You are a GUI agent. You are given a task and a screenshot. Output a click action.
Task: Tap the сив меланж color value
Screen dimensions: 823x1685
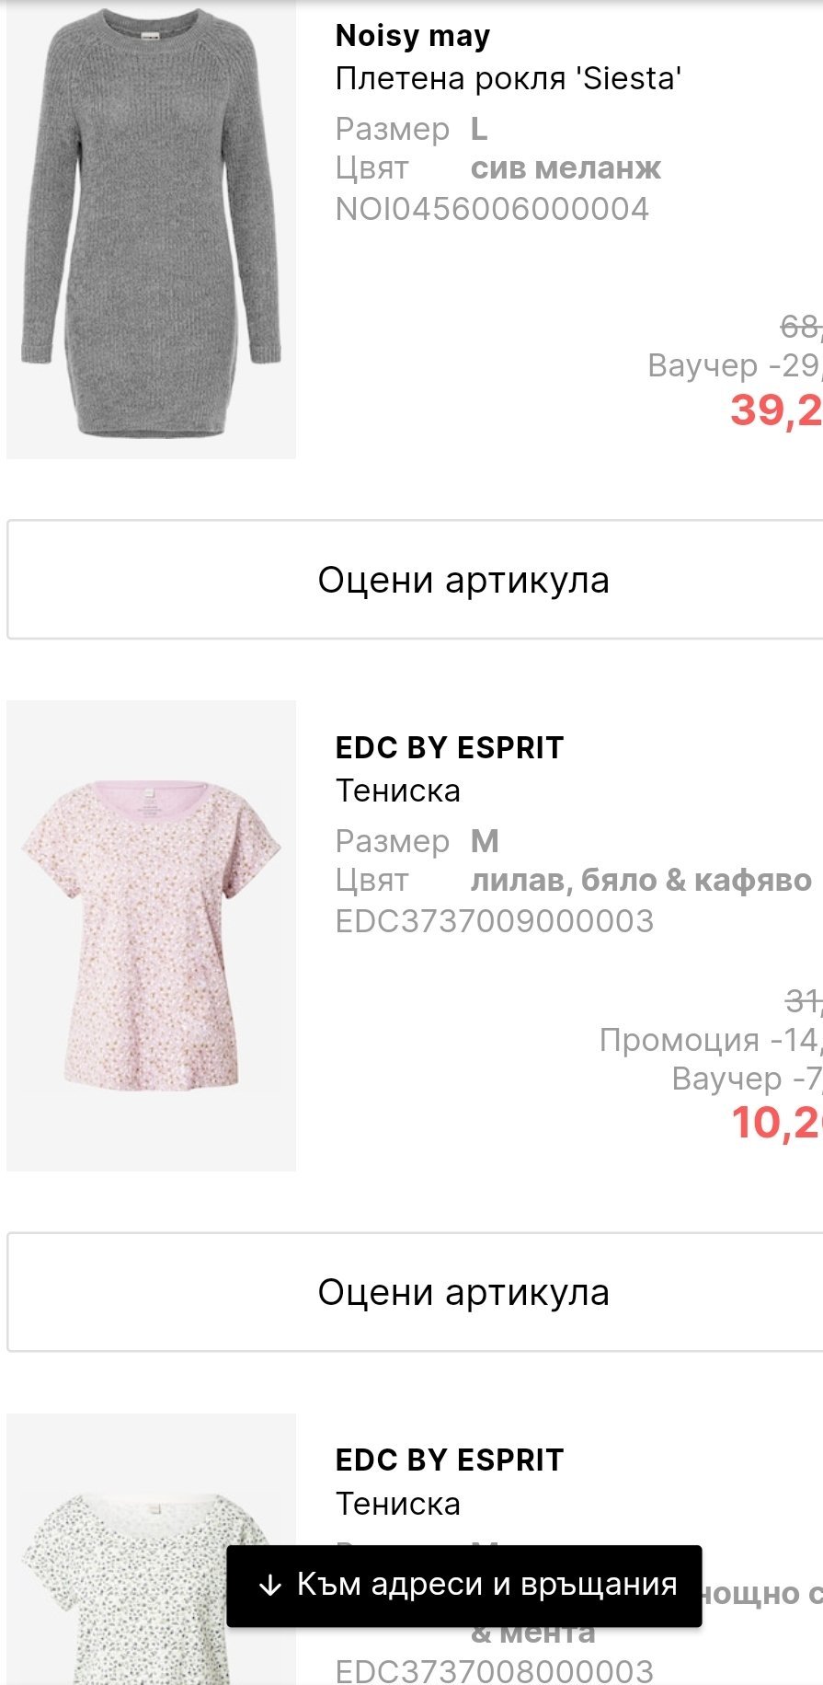(566, 168)
